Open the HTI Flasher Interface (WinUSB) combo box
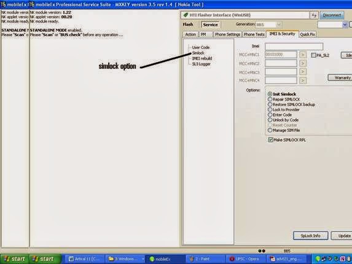352x264 pixels. click(245, 15)
